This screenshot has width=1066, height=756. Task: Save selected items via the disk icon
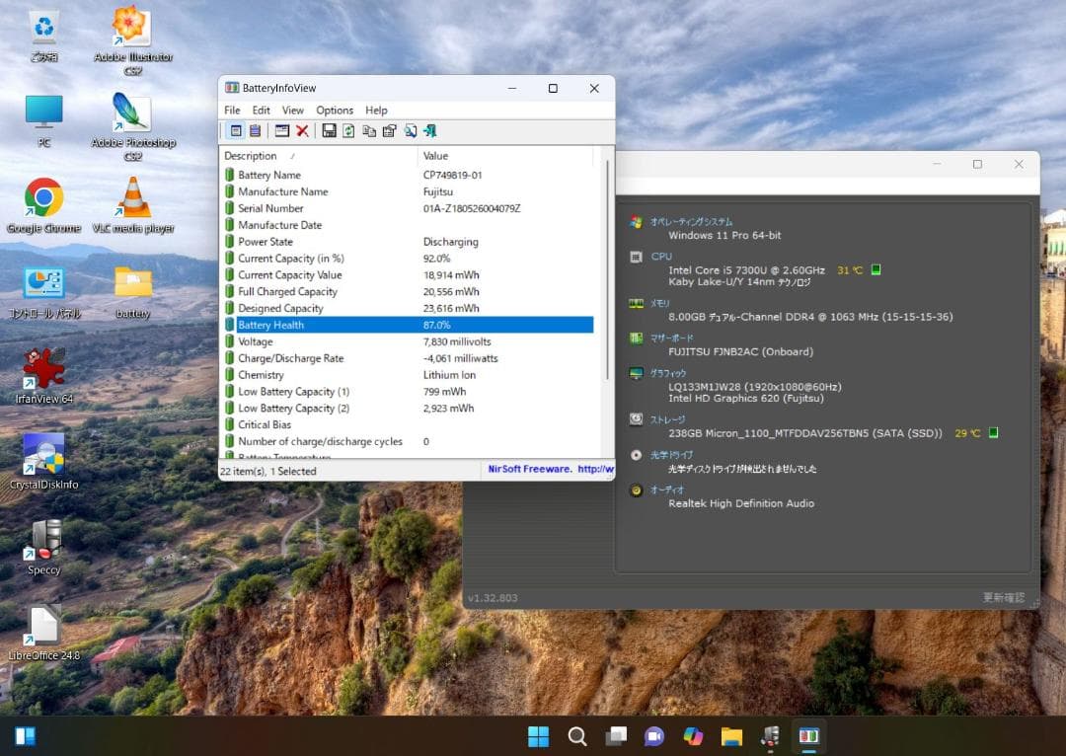(328, 130)
